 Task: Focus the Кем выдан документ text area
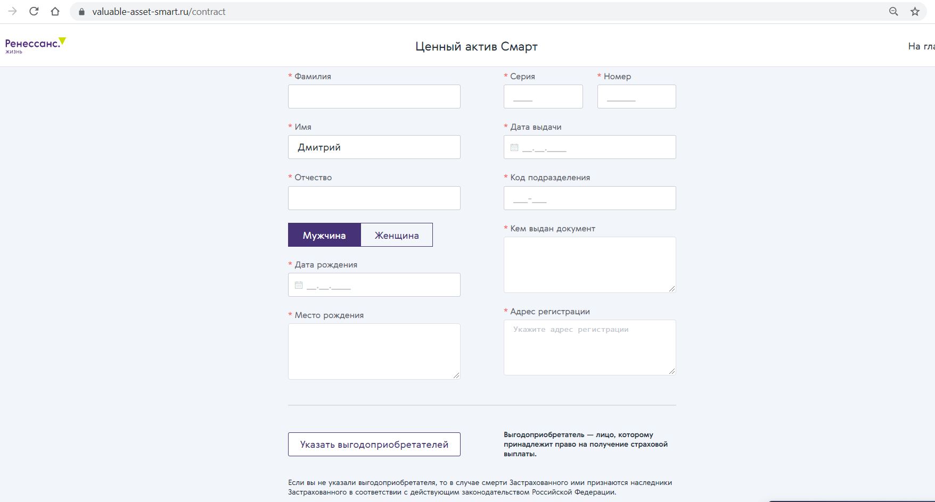point(590,265)
